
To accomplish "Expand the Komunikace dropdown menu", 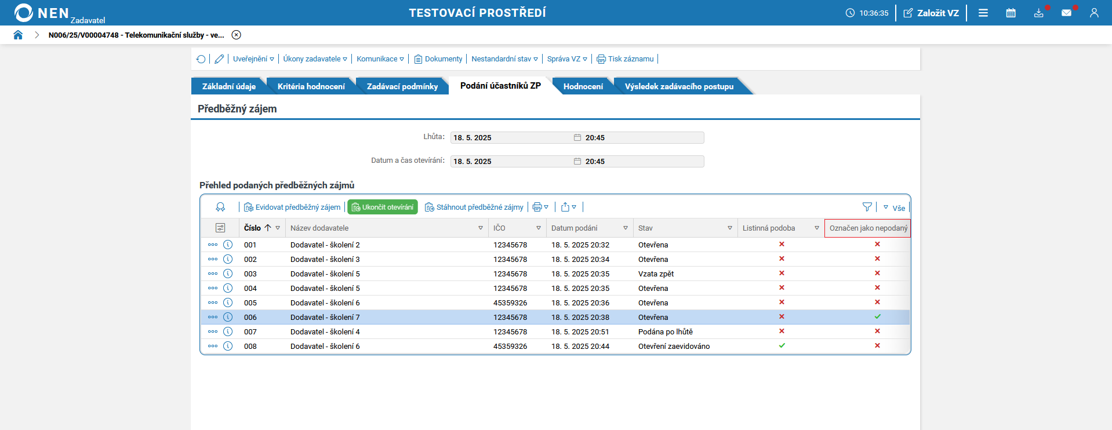I will 380,59.
